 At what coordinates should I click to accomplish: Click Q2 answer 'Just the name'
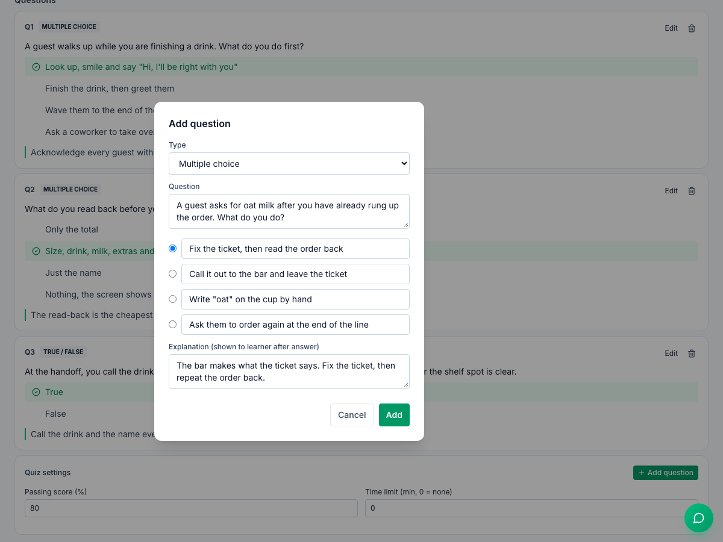click(x=74, y=273)
